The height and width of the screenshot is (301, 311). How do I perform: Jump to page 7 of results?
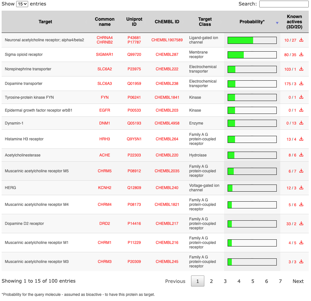coord(280,281)
